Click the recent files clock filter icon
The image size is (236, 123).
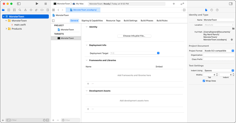44,120
